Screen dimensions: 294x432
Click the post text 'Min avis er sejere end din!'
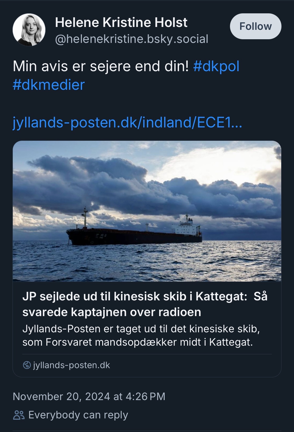[101, 66]
